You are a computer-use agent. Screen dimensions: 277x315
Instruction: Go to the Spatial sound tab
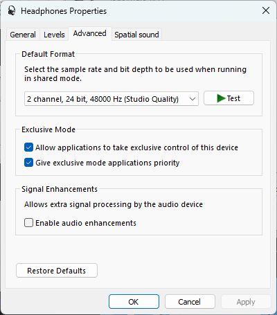[x=136, y=35]
